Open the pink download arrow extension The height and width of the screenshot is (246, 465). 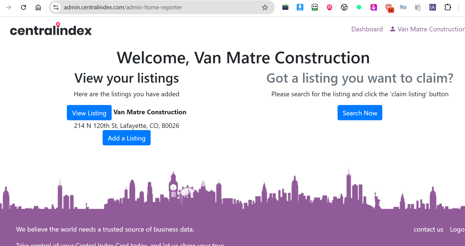coord(374,7)
